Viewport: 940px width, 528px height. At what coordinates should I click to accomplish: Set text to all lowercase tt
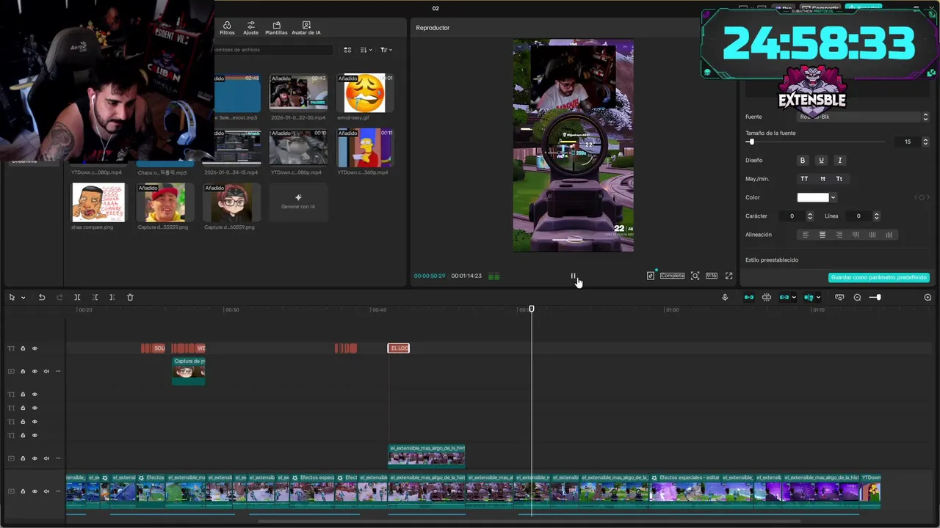[x=822, y=179]
